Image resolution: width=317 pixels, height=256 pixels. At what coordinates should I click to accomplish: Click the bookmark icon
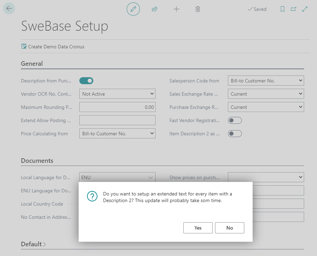tap(283, 9)
